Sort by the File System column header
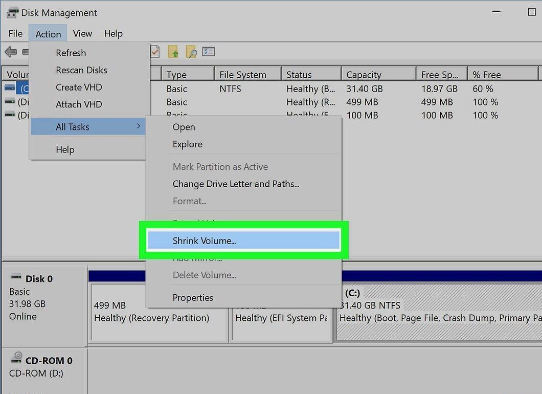This screenshot has height=394, width=542. (x=248, y=74)
